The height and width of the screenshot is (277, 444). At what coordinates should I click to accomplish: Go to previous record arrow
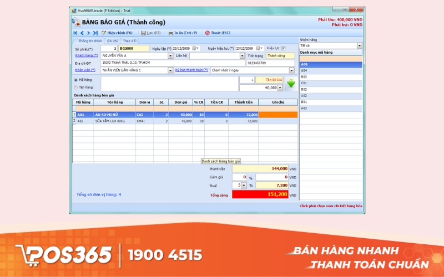point(82,33)
